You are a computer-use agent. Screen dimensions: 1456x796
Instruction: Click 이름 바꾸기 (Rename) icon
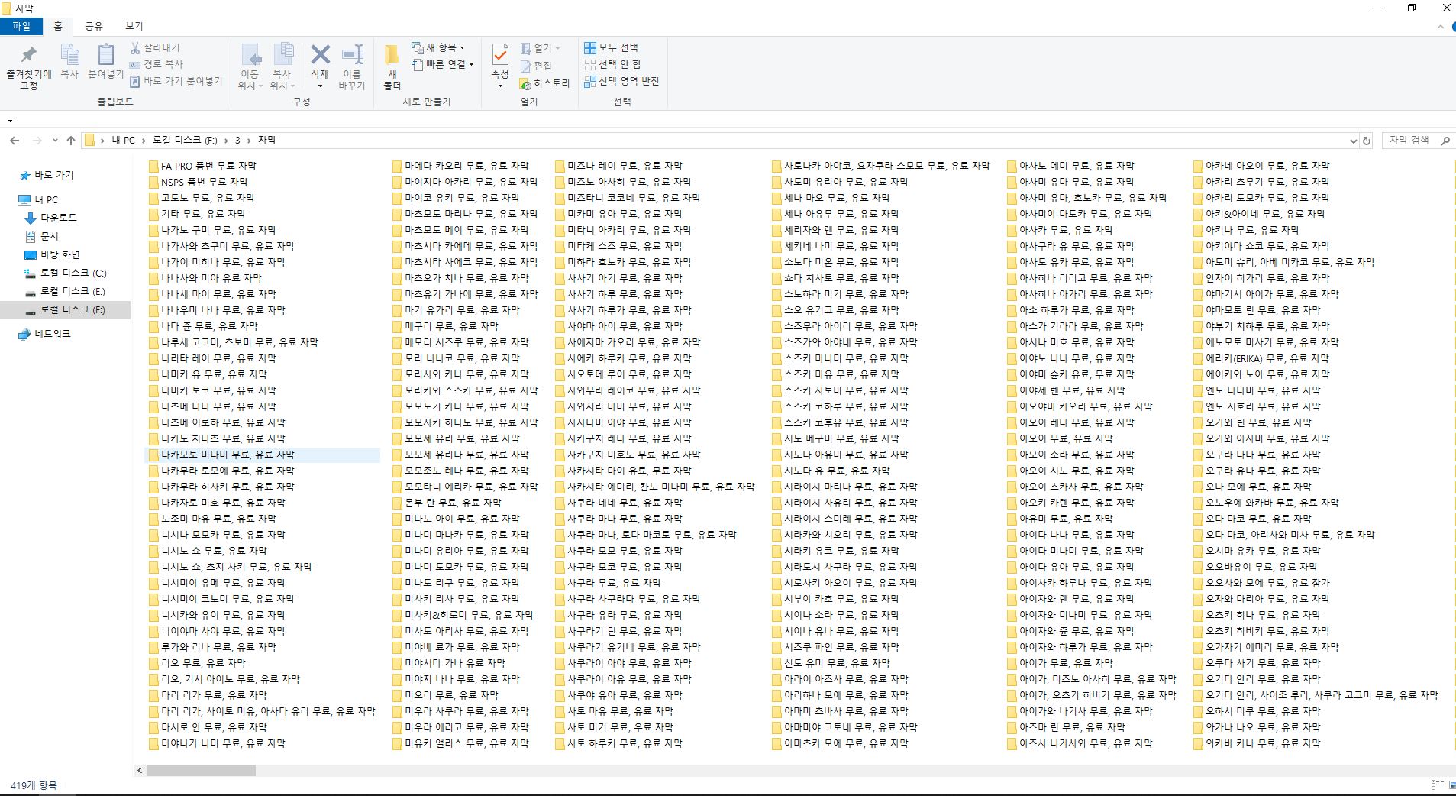coord(352,67)
